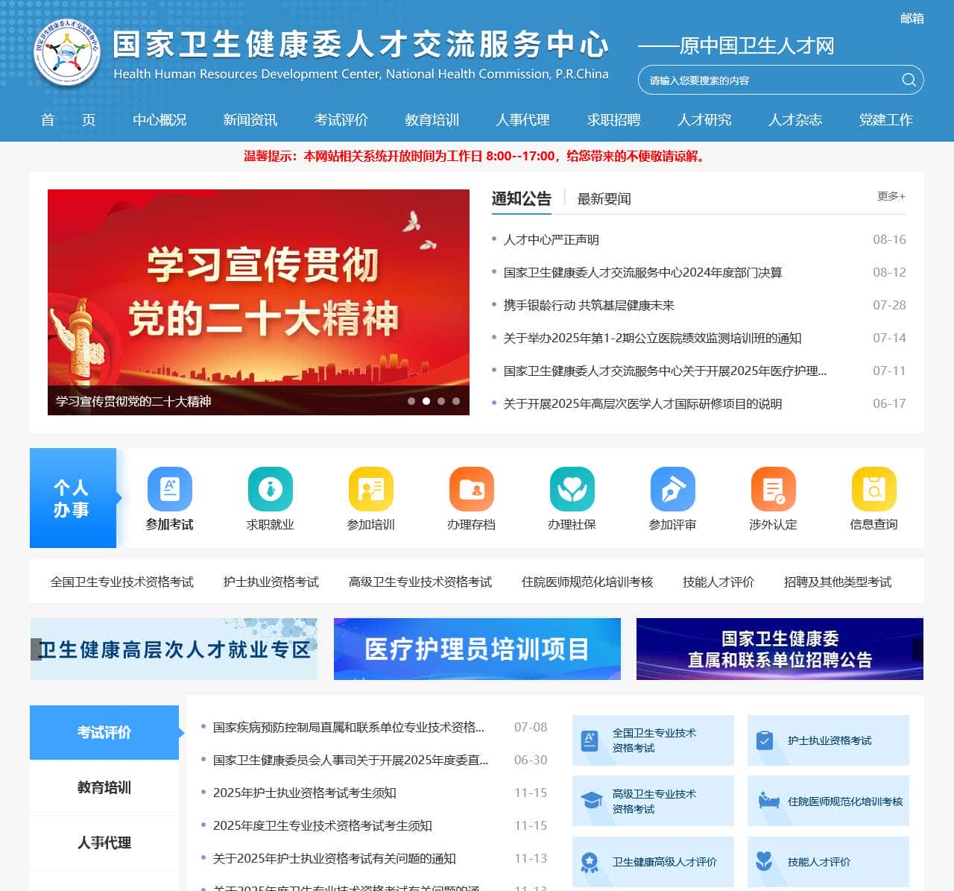Viewport: 954px width, 891px height.
Task: Click the 信息查询 information query icon
Action: click(x=873, y=491)
